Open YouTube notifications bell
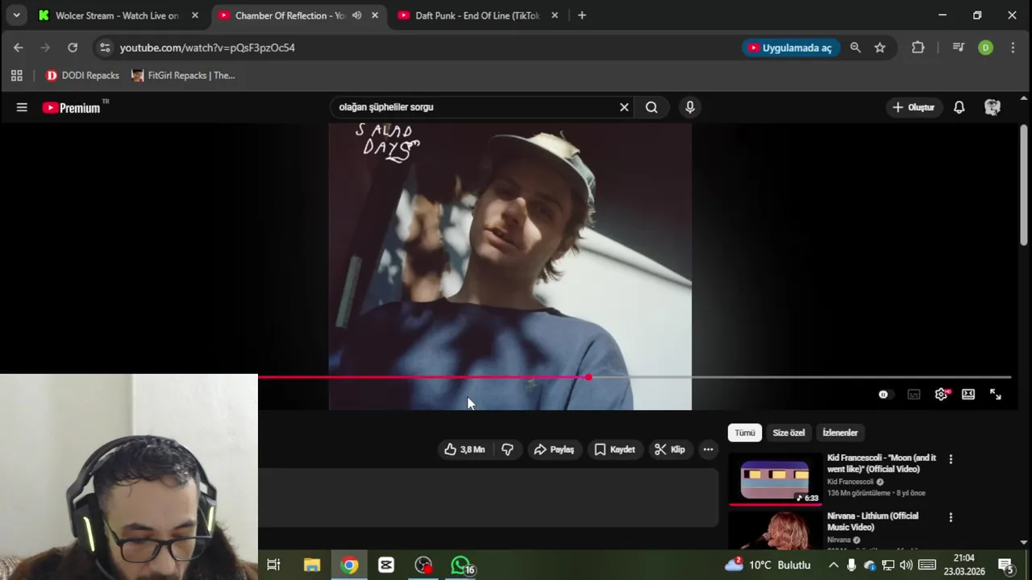This screenshot has height=580, width=1032. pos(959,107)
